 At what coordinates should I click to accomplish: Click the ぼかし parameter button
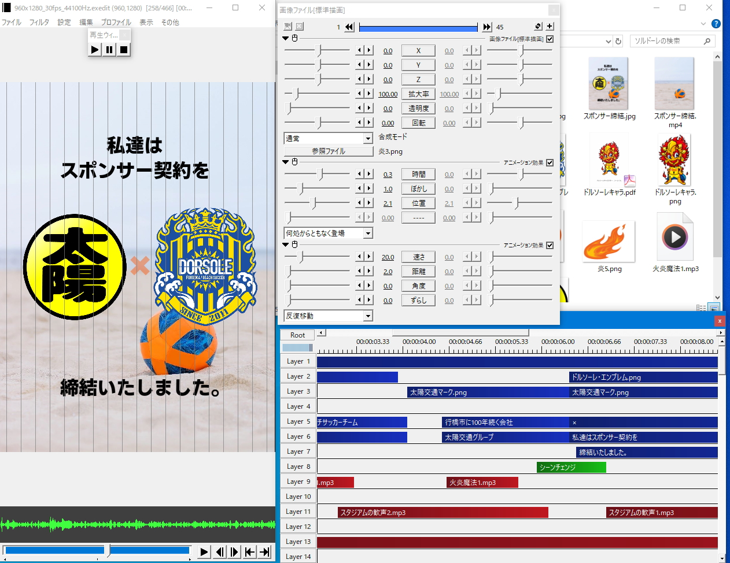point(418,188)
